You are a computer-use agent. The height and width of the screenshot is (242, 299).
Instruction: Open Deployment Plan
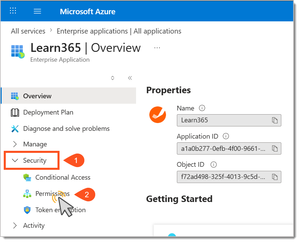click(x=48, y=112)
